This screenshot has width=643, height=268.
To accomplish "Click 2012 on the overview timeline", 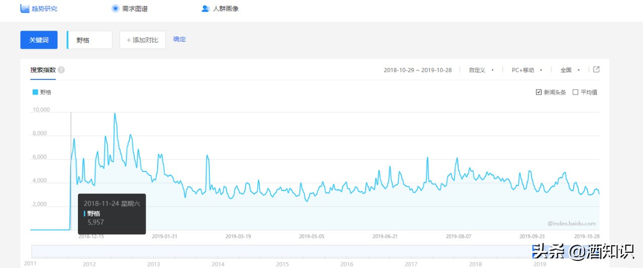I will click(89, 264).
